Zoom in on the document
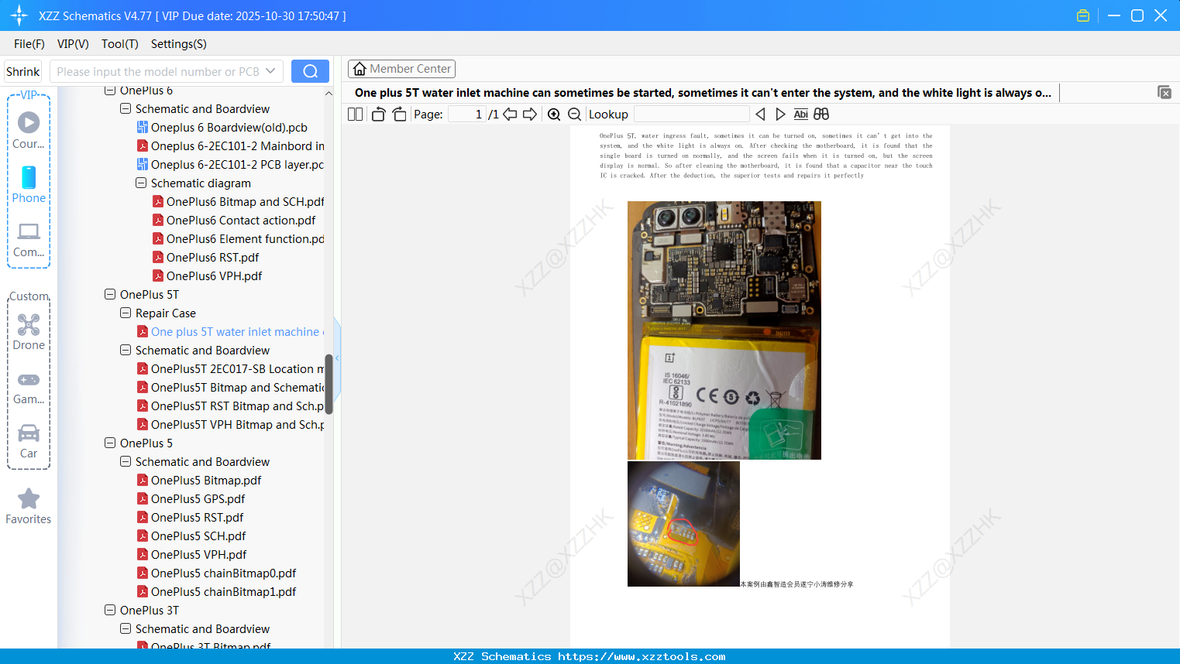This screenshot has width=1180, height=664. (554, 114)
